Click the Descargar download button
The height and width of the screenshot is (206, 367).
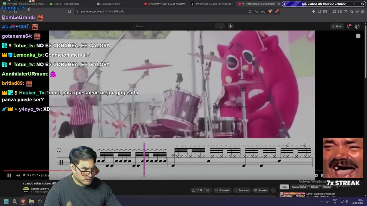coord(242,190)
